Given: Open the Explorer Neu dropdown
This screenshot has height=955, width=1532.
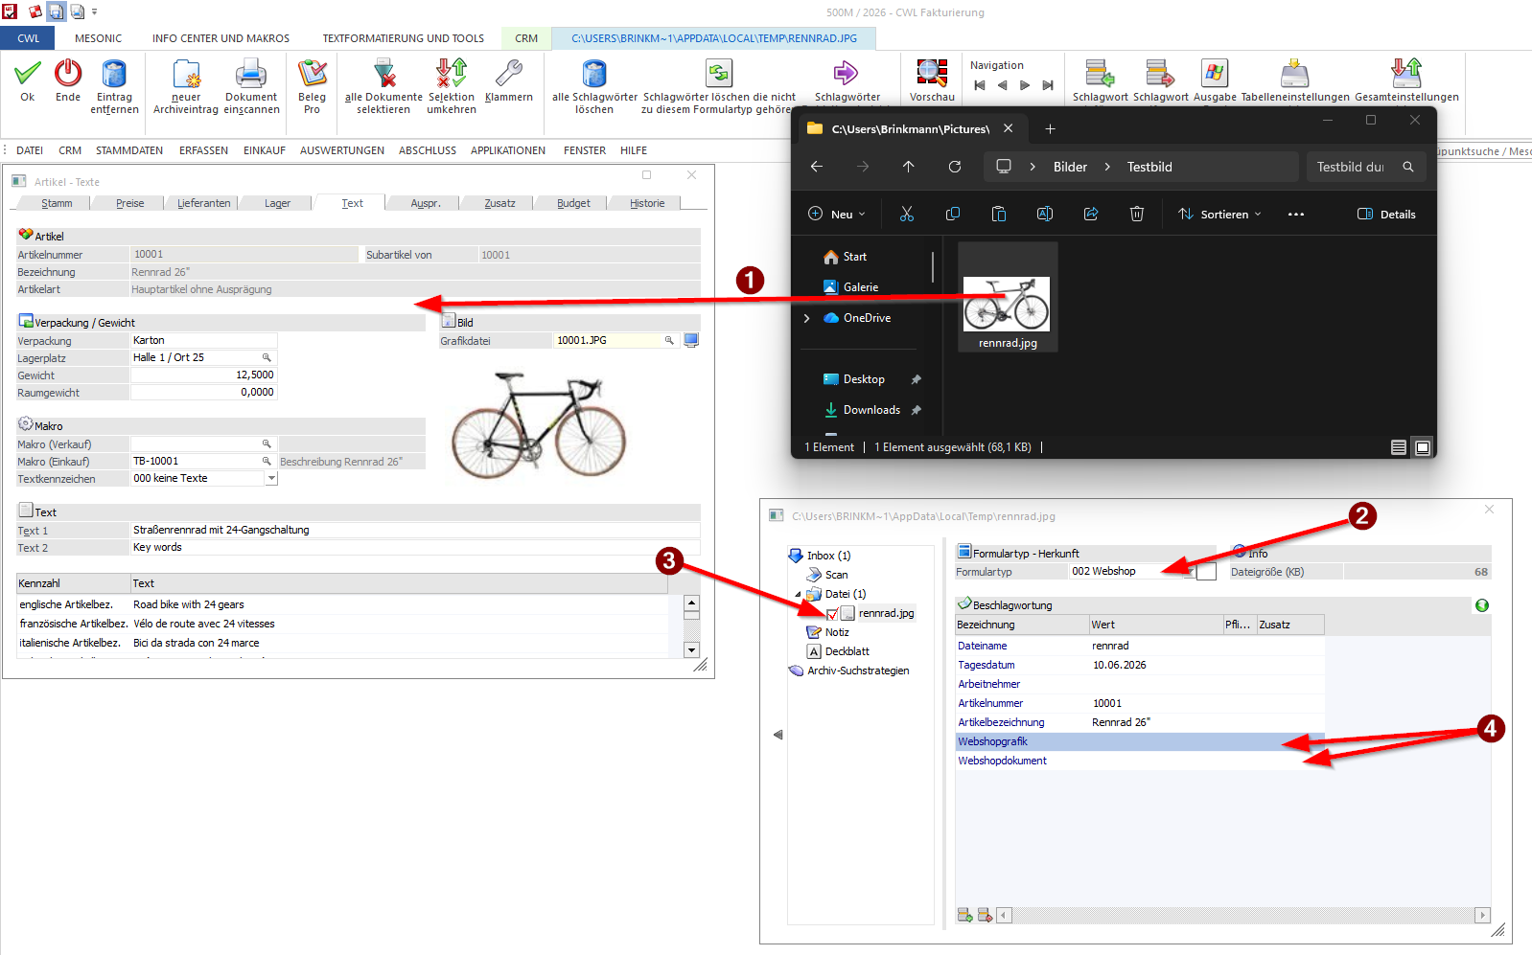Looking at the screenshot, I should click(837, 215).
